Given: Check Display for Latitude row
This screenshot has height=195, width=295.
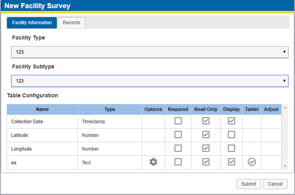Looking at the screenshot, I should [231, 135].
